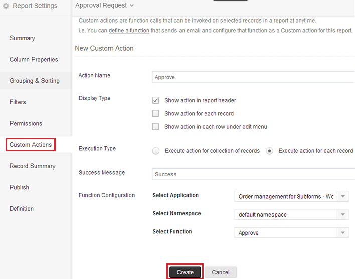Viewport: 355px width, 279px height.
Task: Switch to the Filters section
Action: click(x=18, y=102)
